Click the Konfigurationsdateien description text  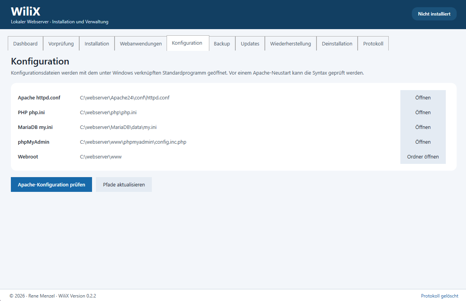click(187, 73)
